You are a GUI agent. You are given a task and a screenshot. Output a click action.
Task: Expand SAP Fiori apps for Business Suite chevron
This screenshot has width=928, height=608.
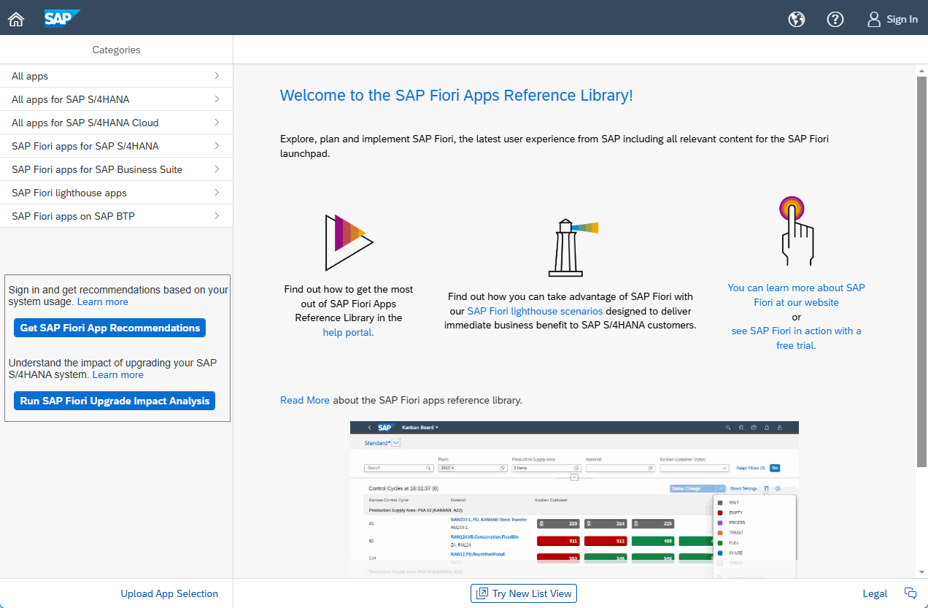point(217,169)
